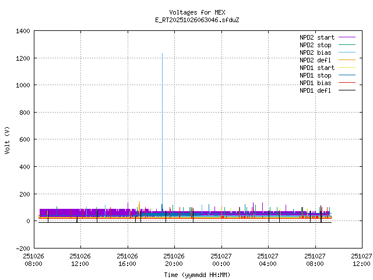The height and width of the screenshot is (280, 373).
Task: Click the -200 y-axis tick label
Action: coord(23,248)
